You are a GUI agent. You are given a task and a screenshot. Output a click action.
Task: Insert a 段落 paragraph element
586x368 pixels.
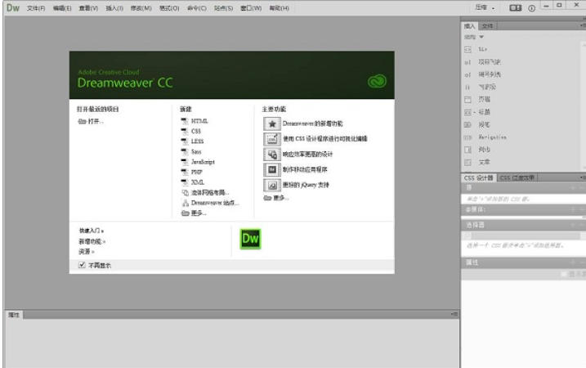476,124
